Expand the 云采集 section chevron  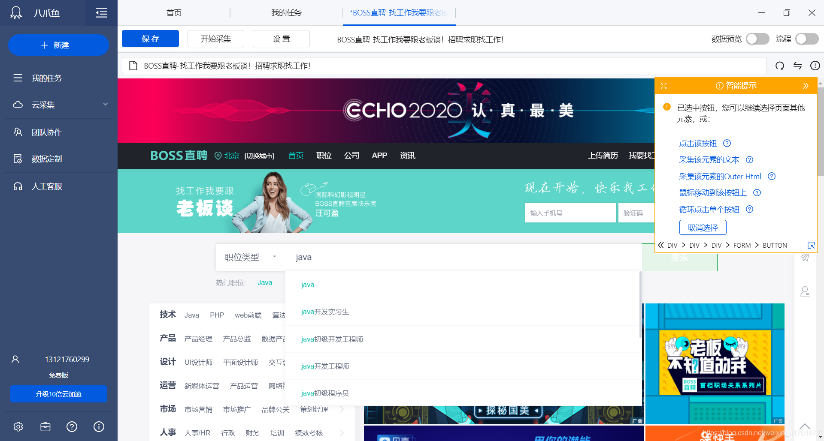(x=105, y=104)
